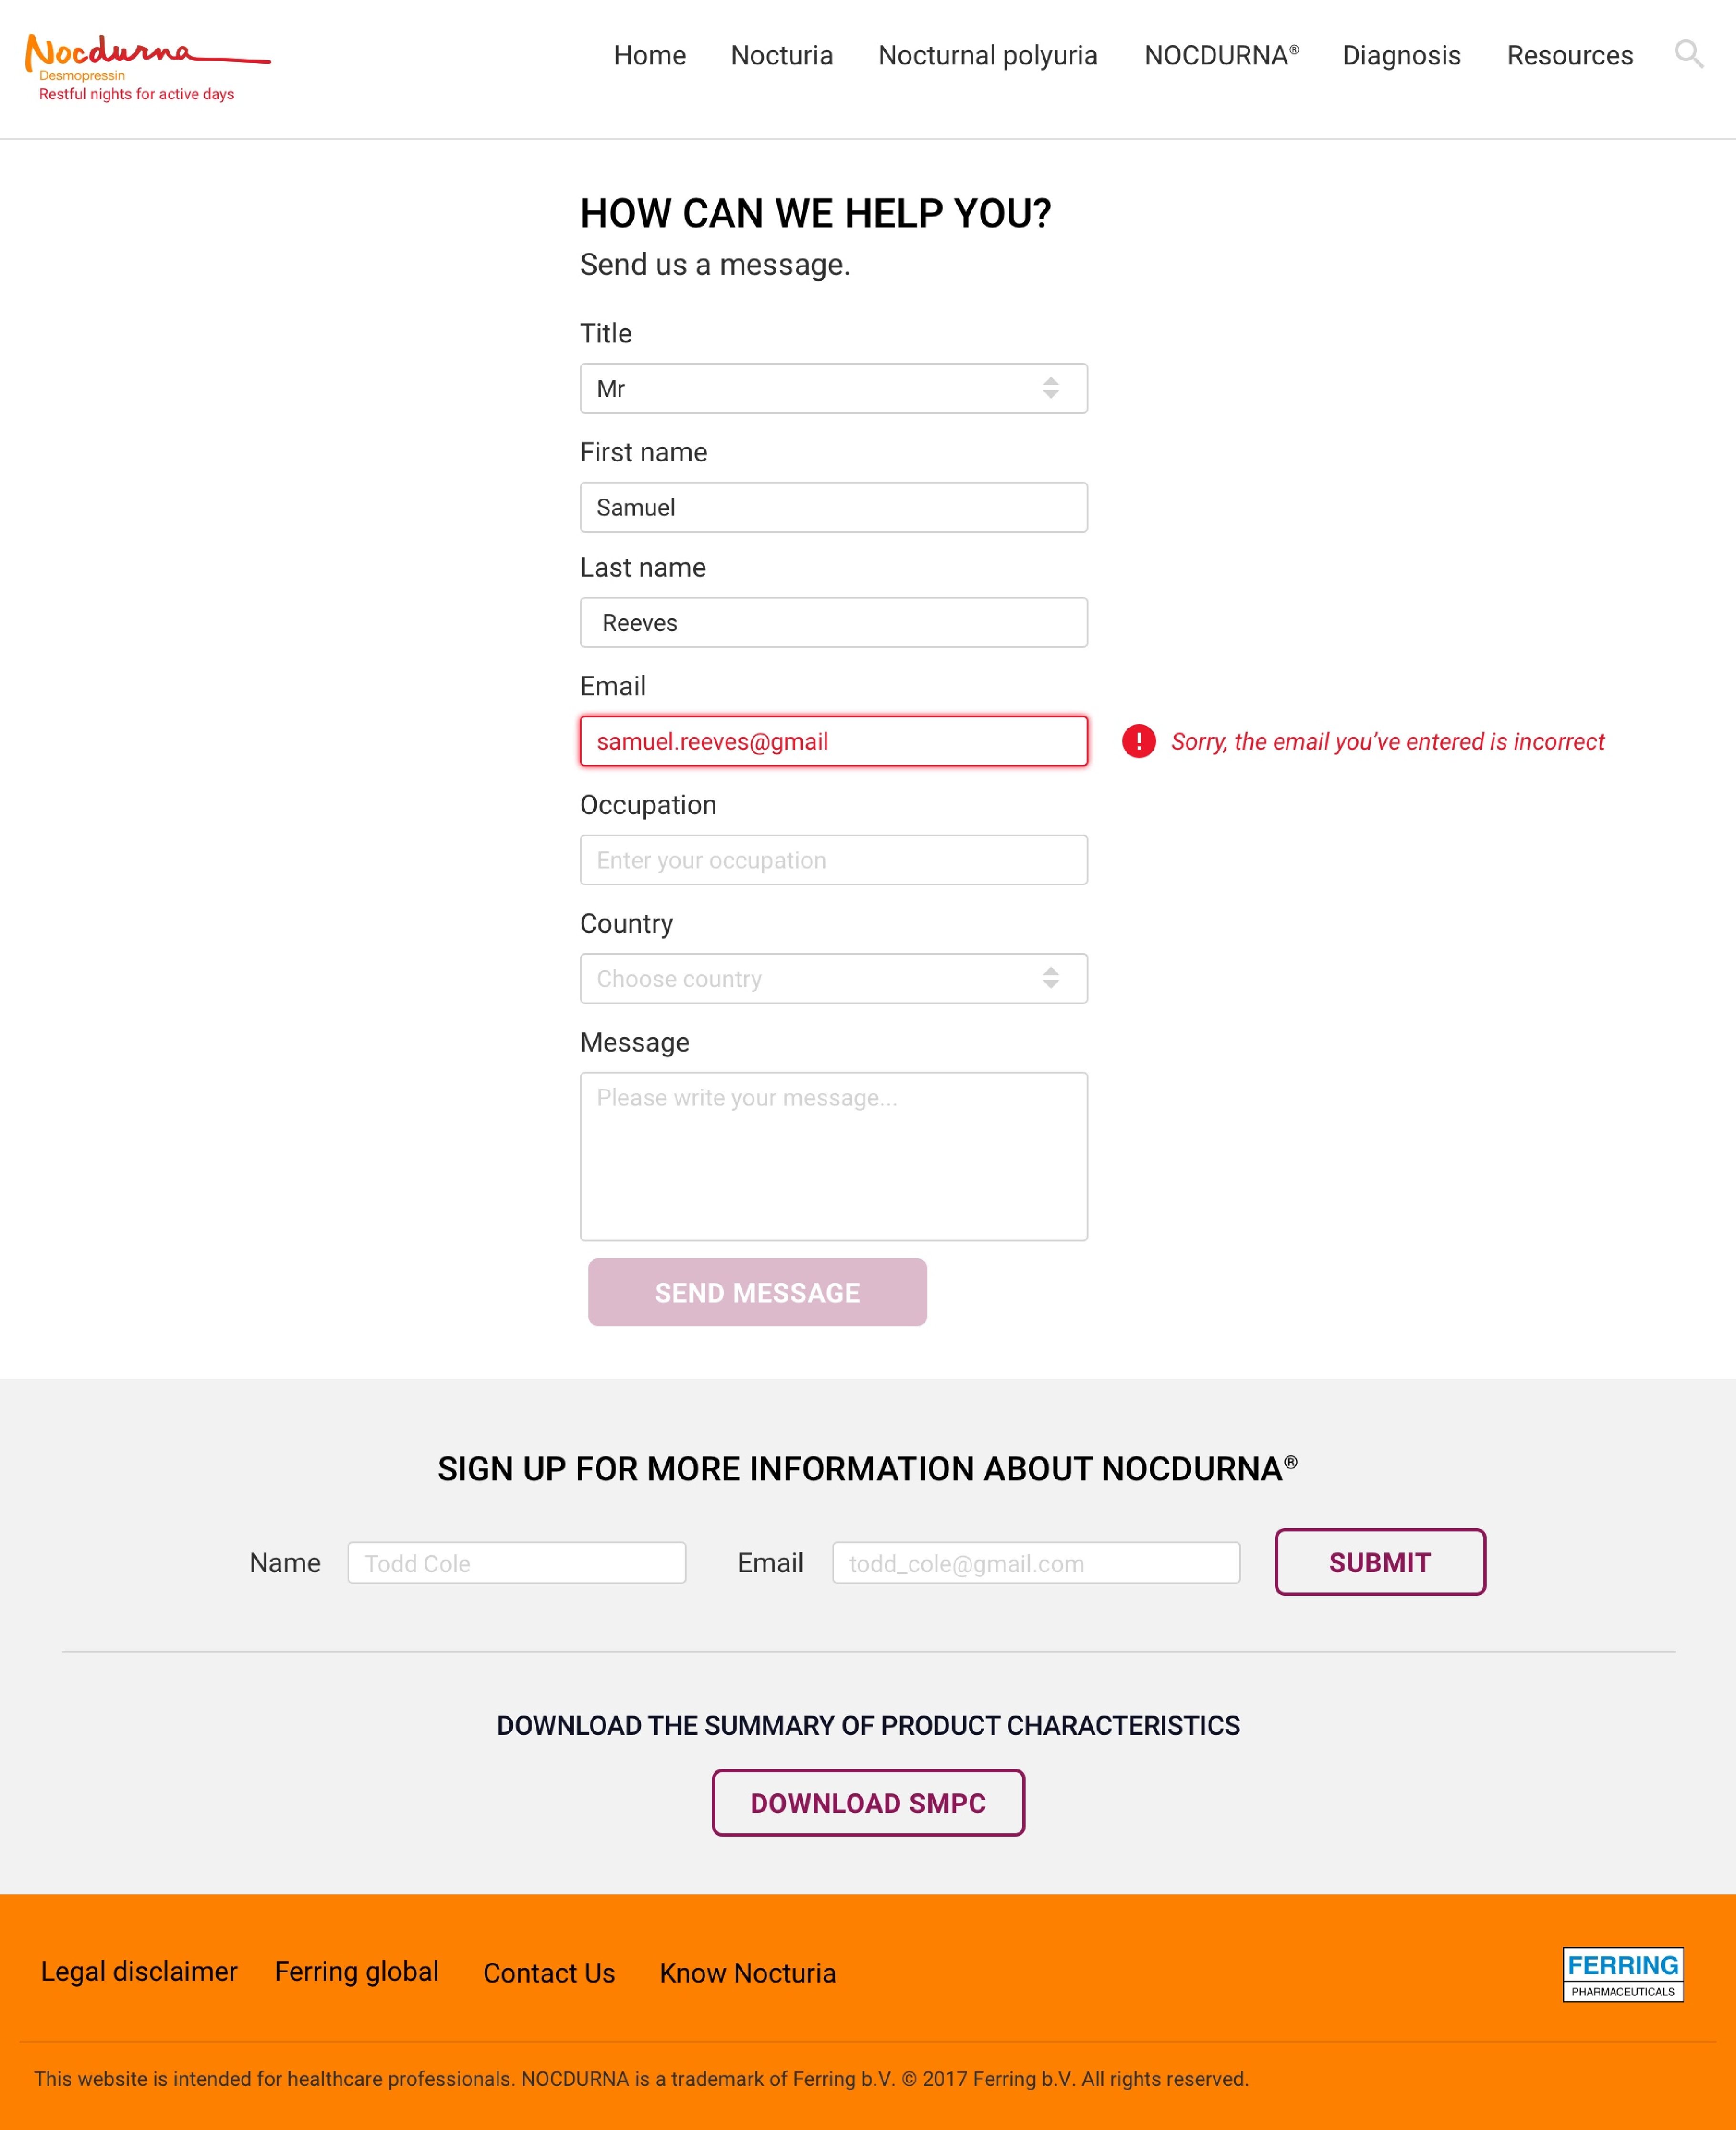Download the SMPC document

coord(867,1802)
